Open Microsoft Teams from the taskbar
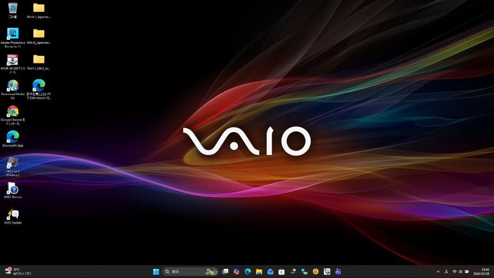The height and width of the screenshot is (278, 494). [338, 272]
